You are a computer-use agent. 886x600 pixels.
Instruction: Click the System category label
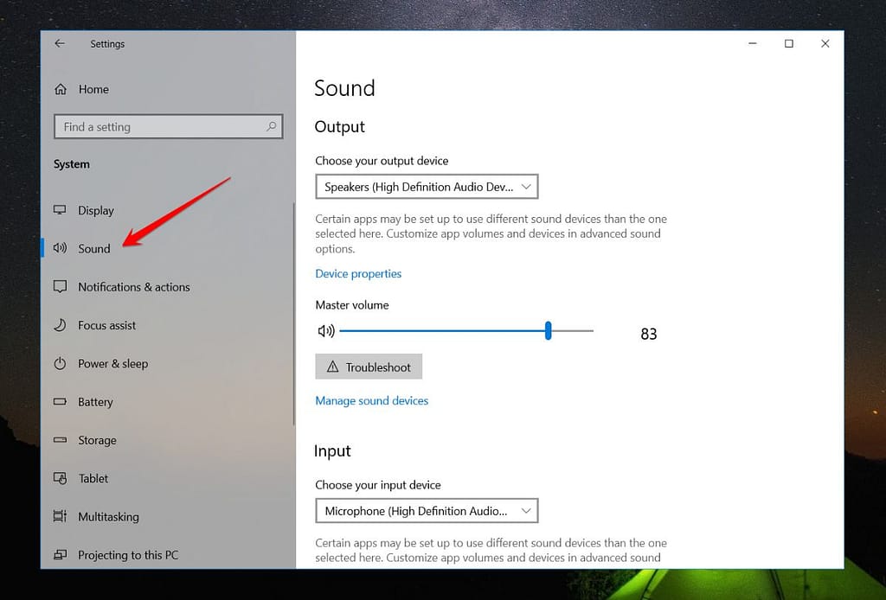click(72, 164)
